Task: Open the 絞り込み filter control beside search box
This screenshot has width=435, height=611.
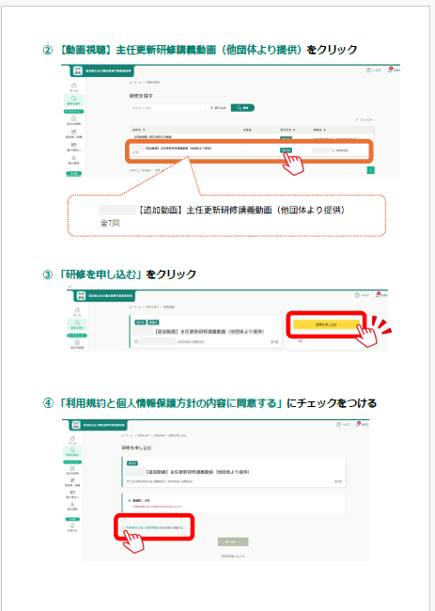Action: (x=218, y=107)
